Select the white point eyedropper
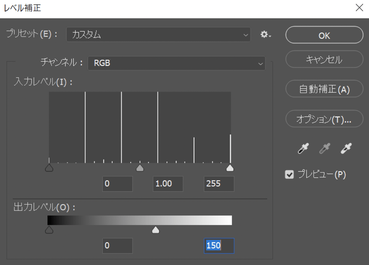369x265 pixels. (346, 148)
